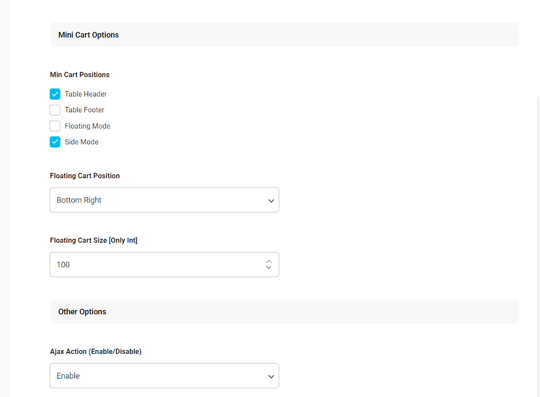Click the Side Mode label text
This screenshot has height=397, width=540.
coord(82,142)
